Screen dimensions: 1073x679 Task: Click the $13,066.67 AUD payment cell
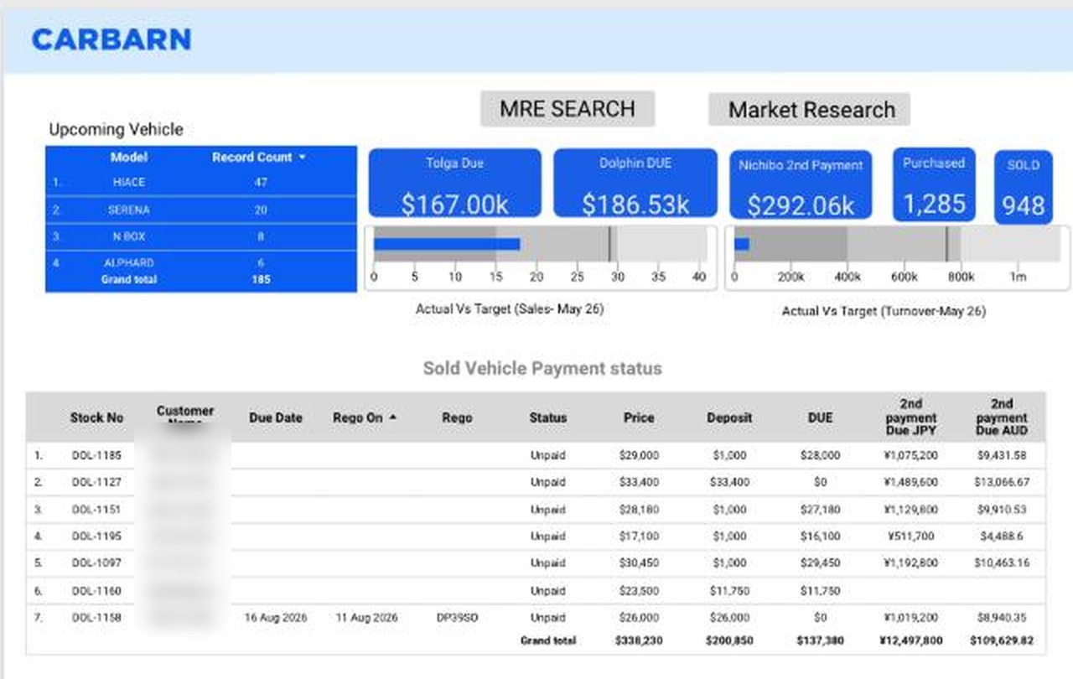tap(1002, 483)
